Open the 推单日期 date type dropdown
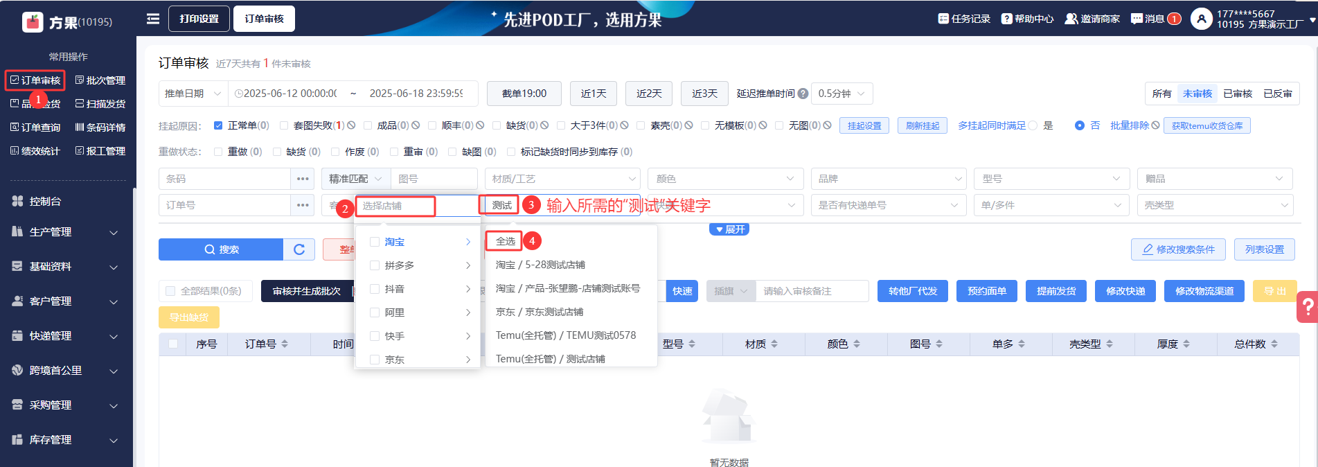 [193, 94]
